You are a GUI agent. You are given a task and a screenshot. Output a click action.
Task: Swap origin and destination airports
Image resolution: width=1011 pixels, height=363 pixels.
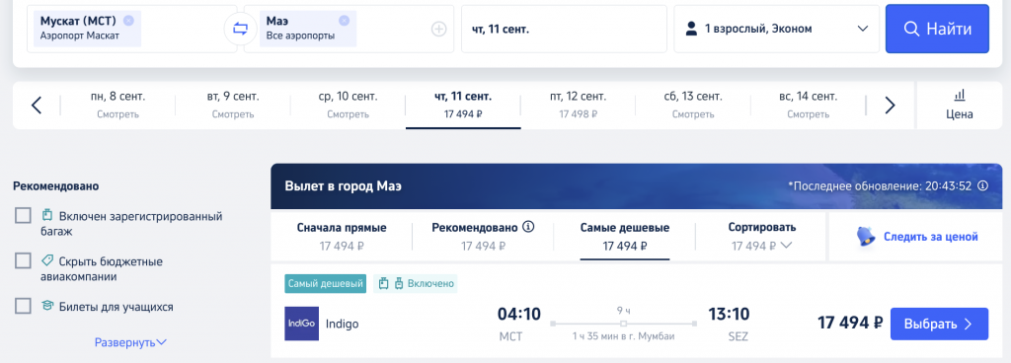(x=240, y=29)
